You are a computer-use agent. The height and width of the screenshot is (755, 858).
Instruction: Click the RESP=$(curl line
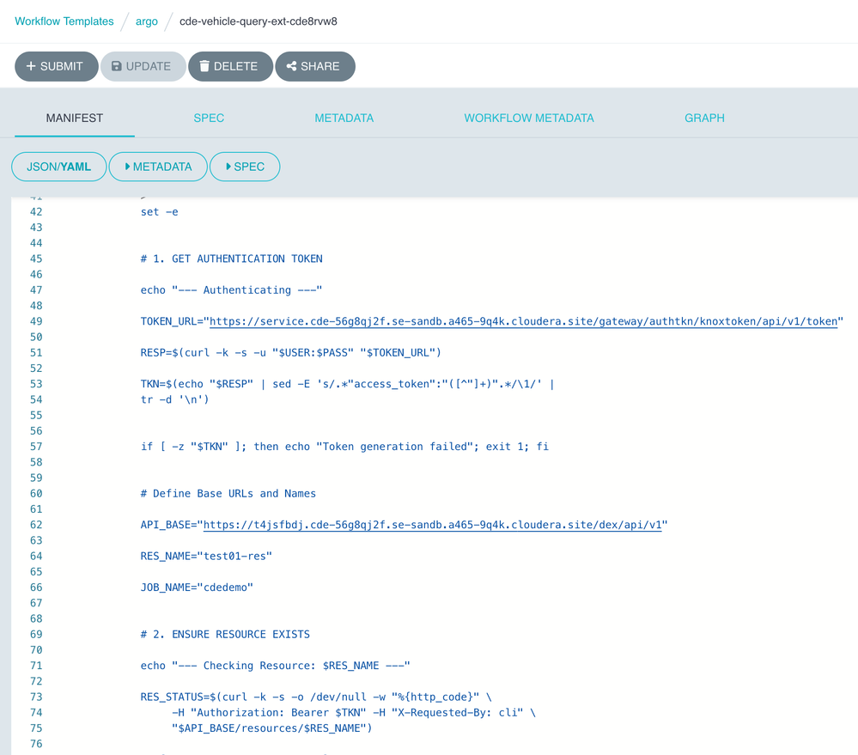[290, 353]
